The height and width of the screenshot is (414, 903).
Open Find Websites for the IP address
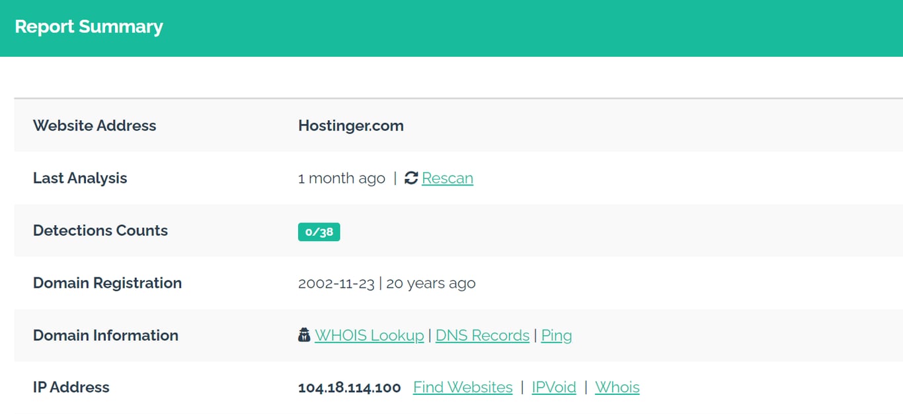coord(462,387)
